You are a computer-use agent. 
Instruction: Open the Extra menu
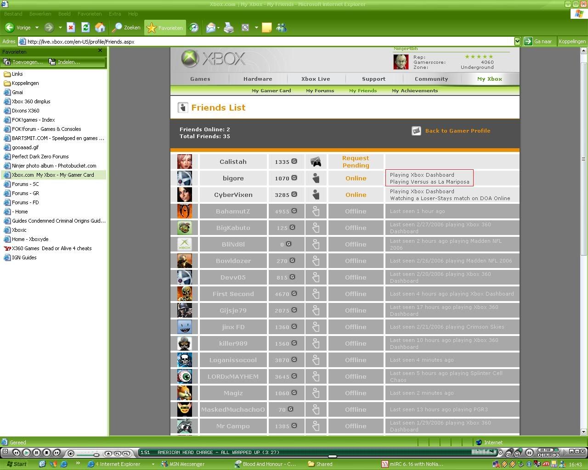tap(115, 14)
